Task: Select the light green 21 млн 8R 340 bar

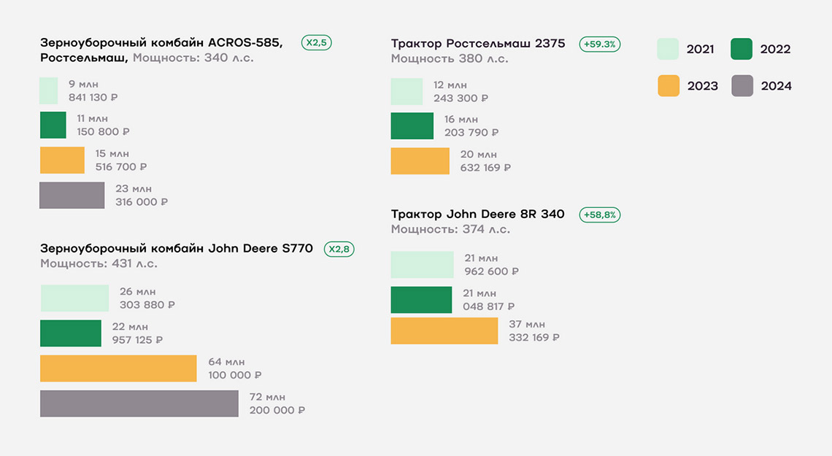Action: (x=423, y=265)
